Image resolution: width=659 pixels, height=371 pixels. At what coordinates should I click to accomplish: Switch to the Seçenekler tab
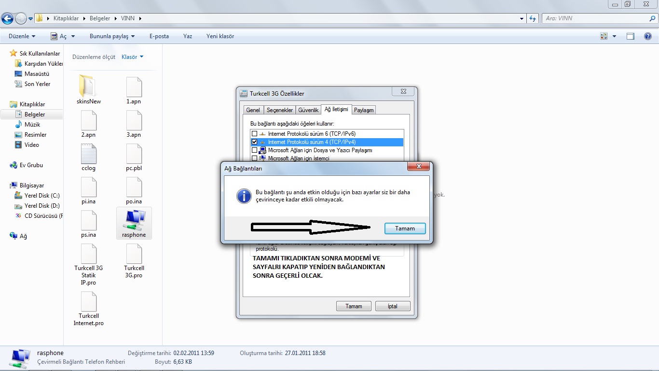(280, 110)
